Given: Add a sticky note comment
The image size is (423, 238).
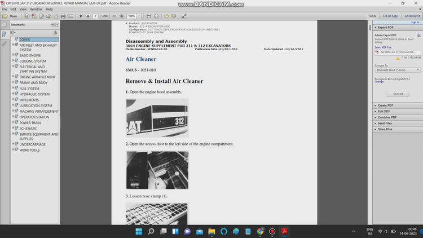Looking at the screenshot, I should (166, 16).
